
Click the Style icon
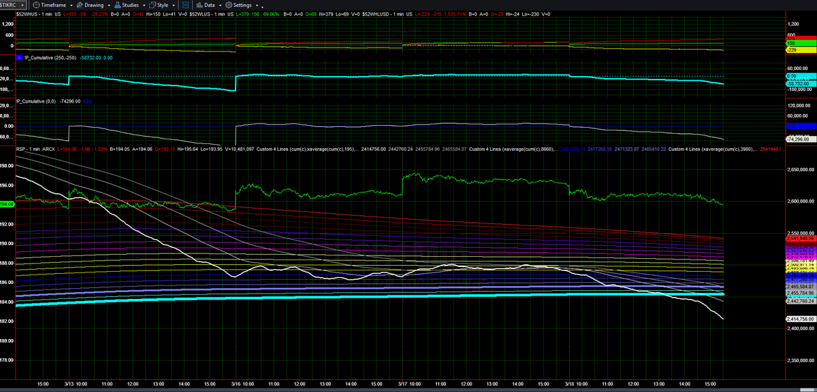click(x=153, y=5)
